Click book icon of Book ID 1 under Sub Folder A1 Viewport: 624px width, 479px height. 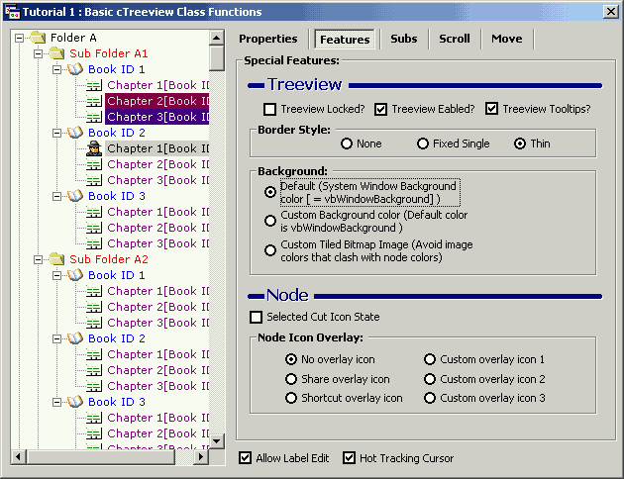[75, 69]
